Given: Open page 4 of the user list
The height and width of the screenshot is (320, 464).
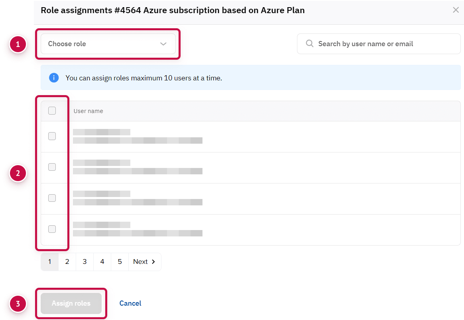Looking at the screenshot, I should coord(102,262).
